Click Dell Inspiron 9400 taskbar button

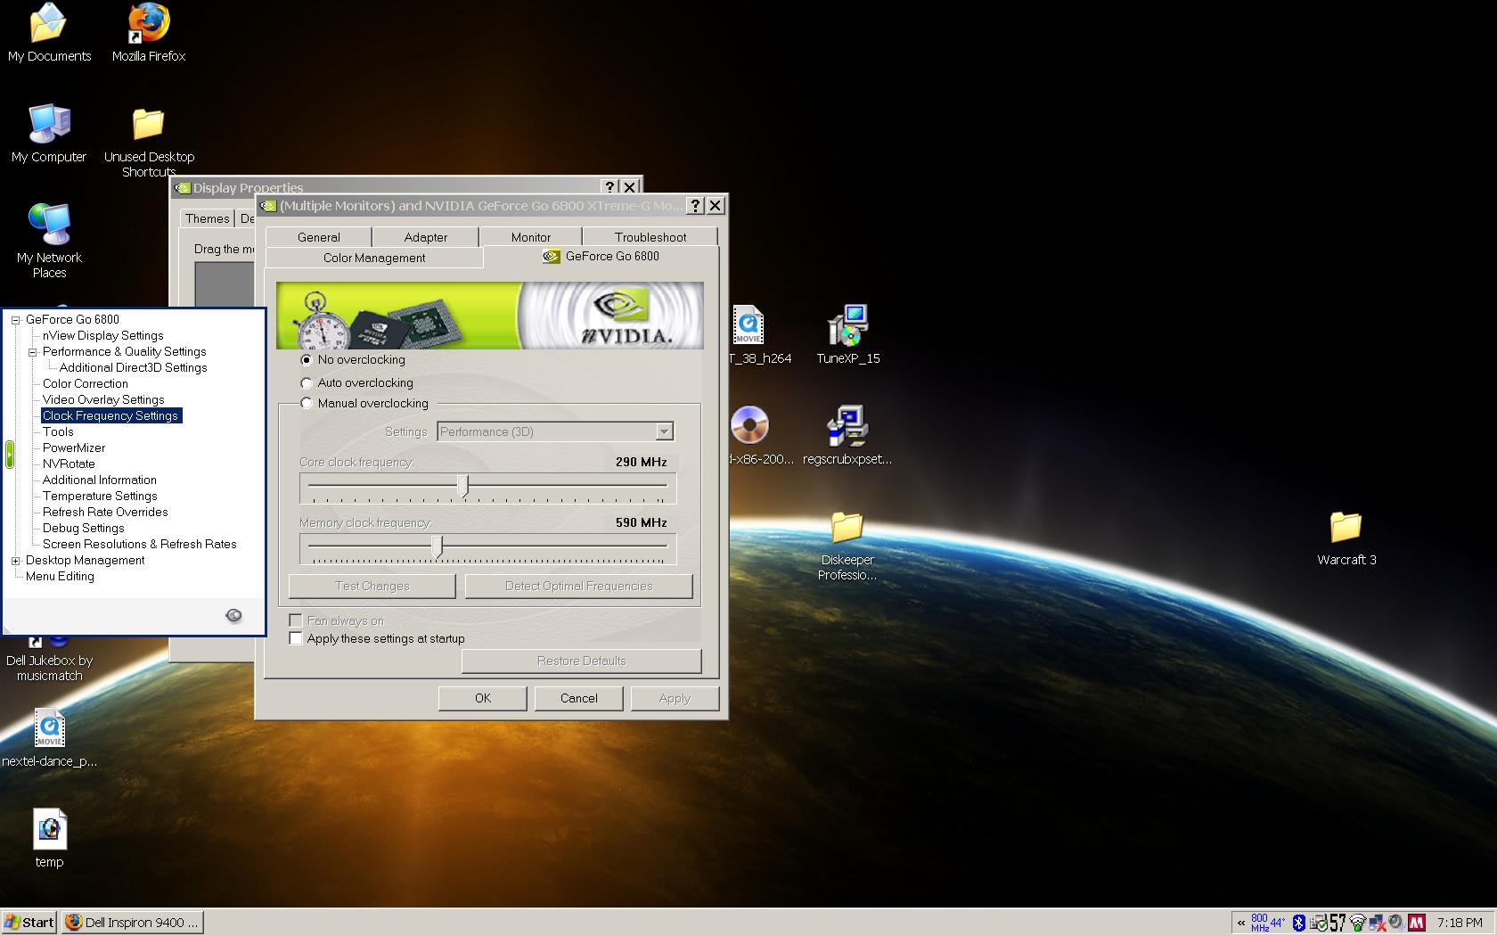point(132,922)
